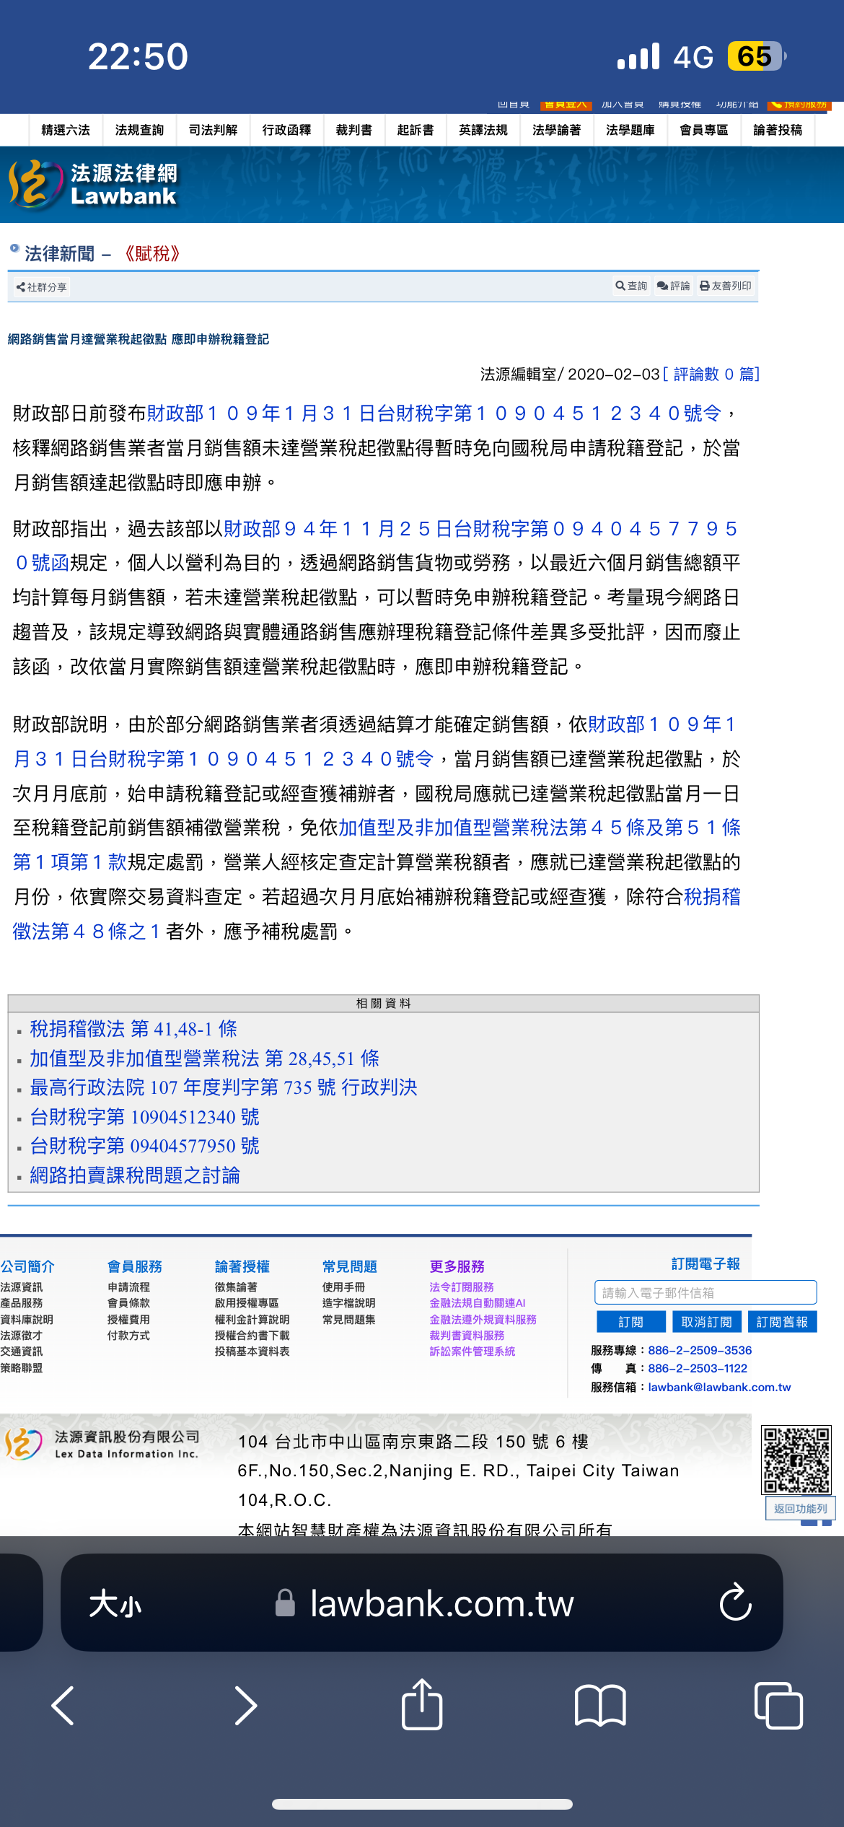Open 申請流程 footer link
This screenshot has height=1827, width=844.
pos(128,1287)
